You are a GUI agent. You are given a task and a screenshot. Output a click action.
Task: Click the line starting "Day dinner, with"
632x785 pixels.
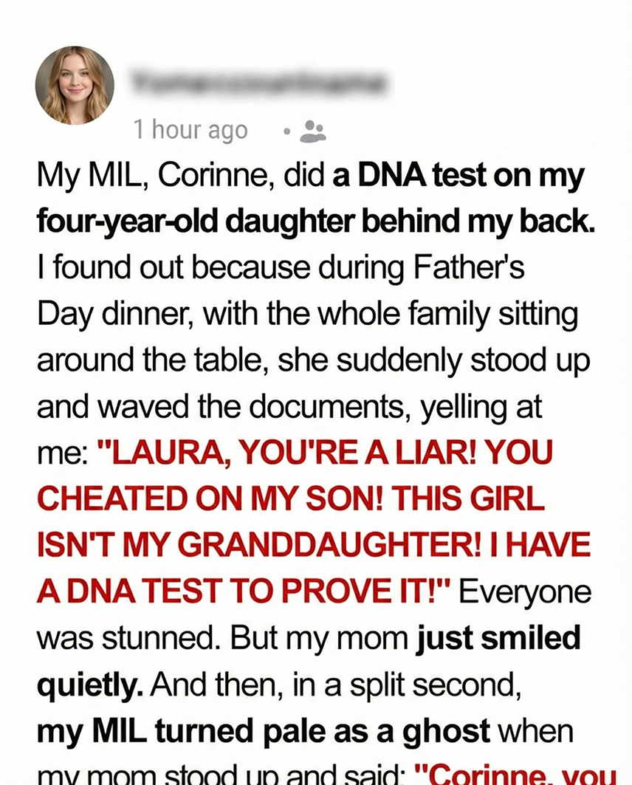point(307,315)
